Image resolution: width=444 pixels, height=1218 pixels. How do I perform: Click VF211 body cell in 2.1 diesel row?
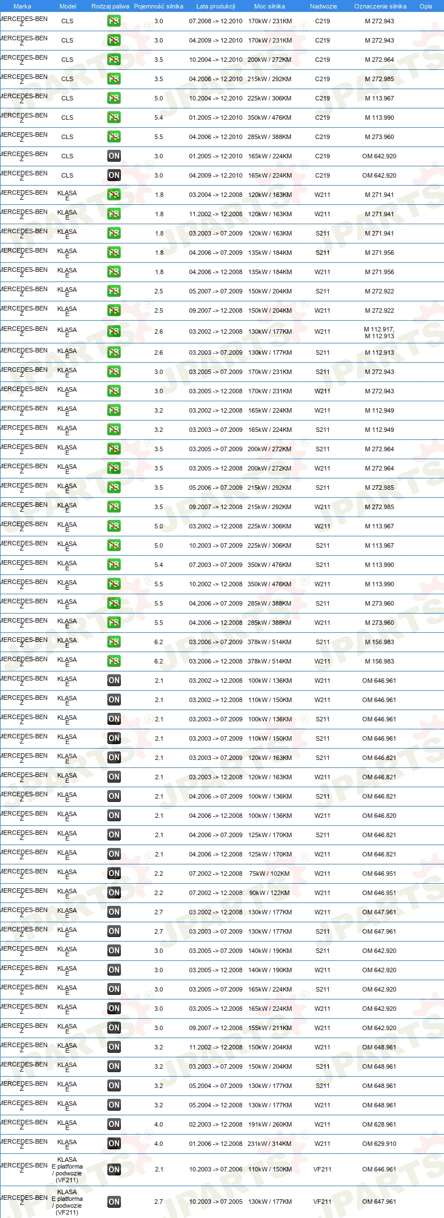tap(322, 1169)
